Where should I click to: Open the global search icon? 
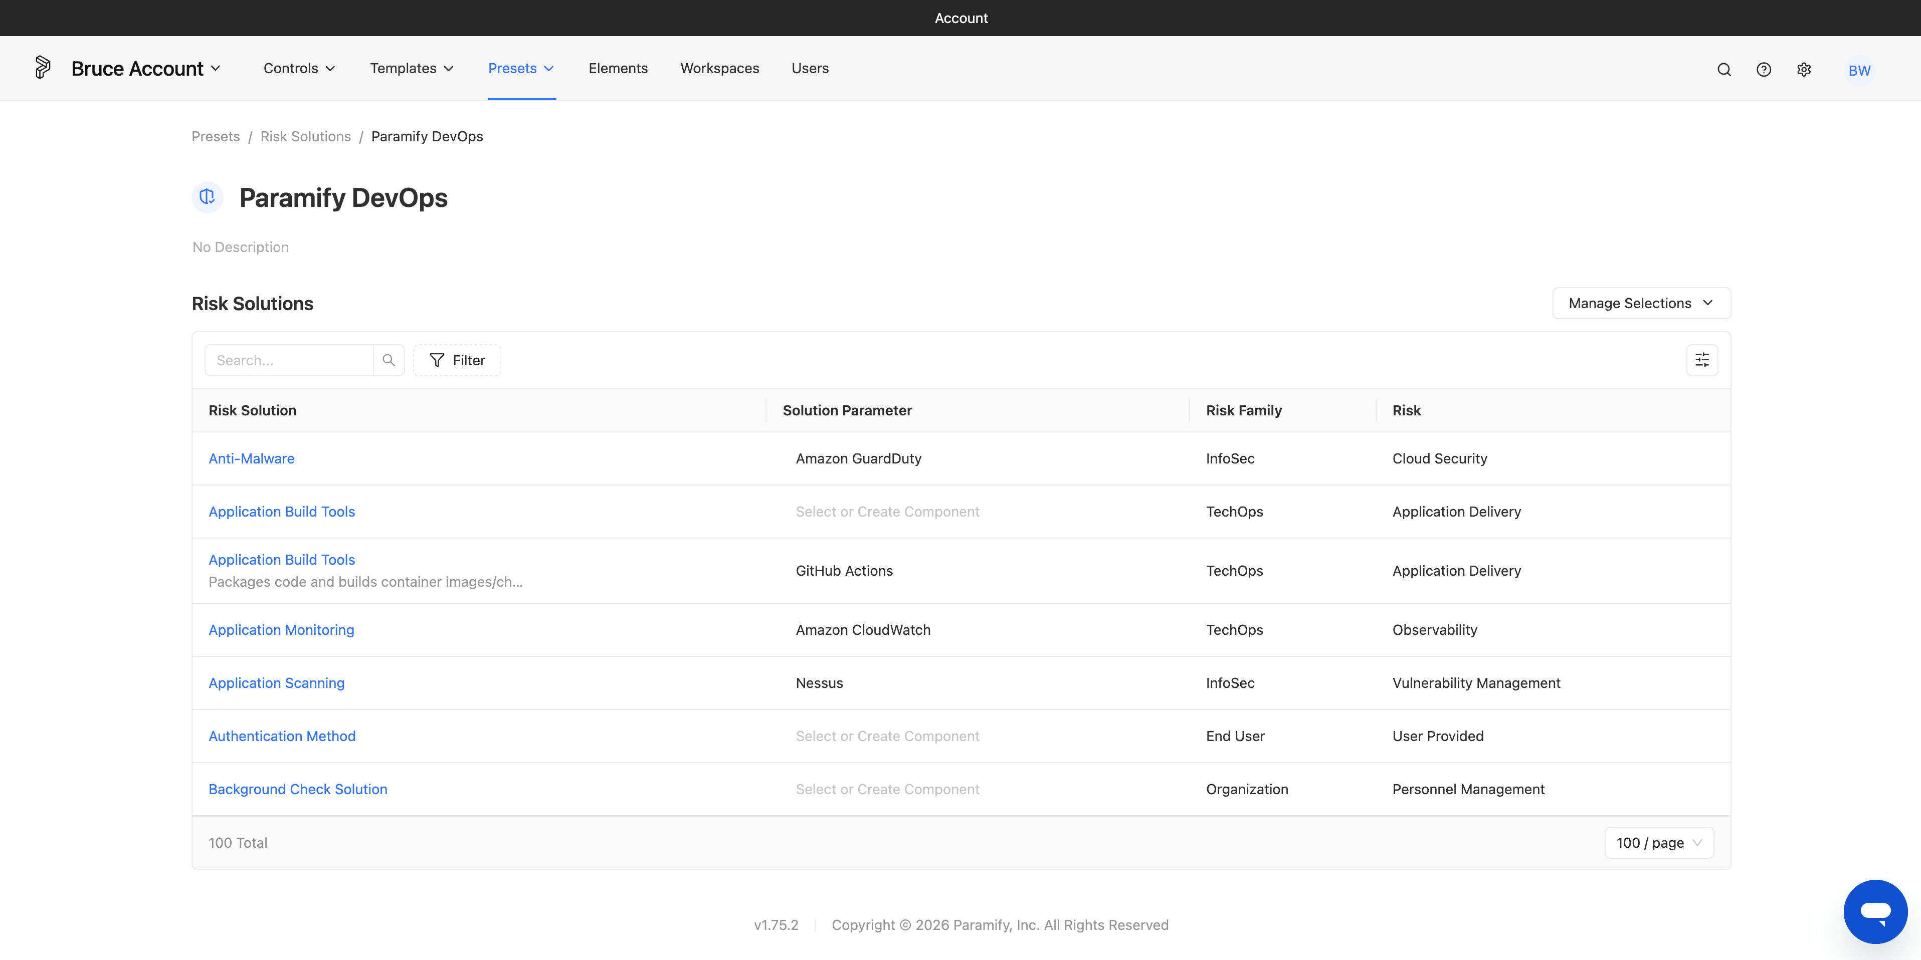click(x=1724, y=69)
